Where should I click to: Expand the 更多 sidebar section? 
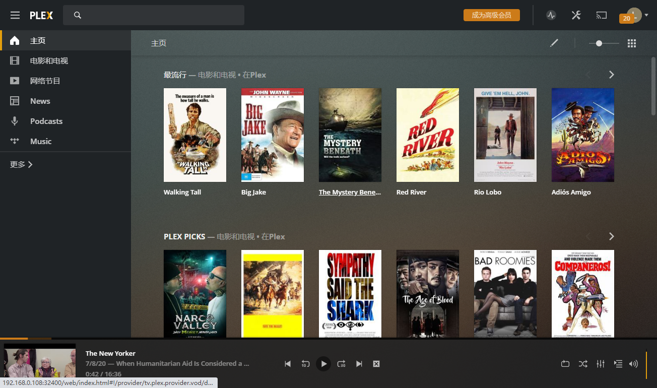(x=21, y=164)
